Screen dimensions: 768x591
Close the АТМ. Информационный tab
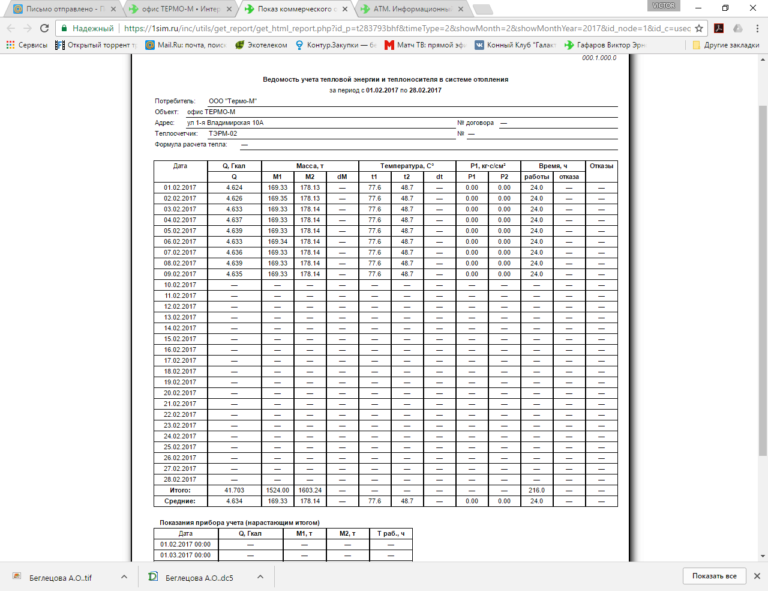[461, 9]
